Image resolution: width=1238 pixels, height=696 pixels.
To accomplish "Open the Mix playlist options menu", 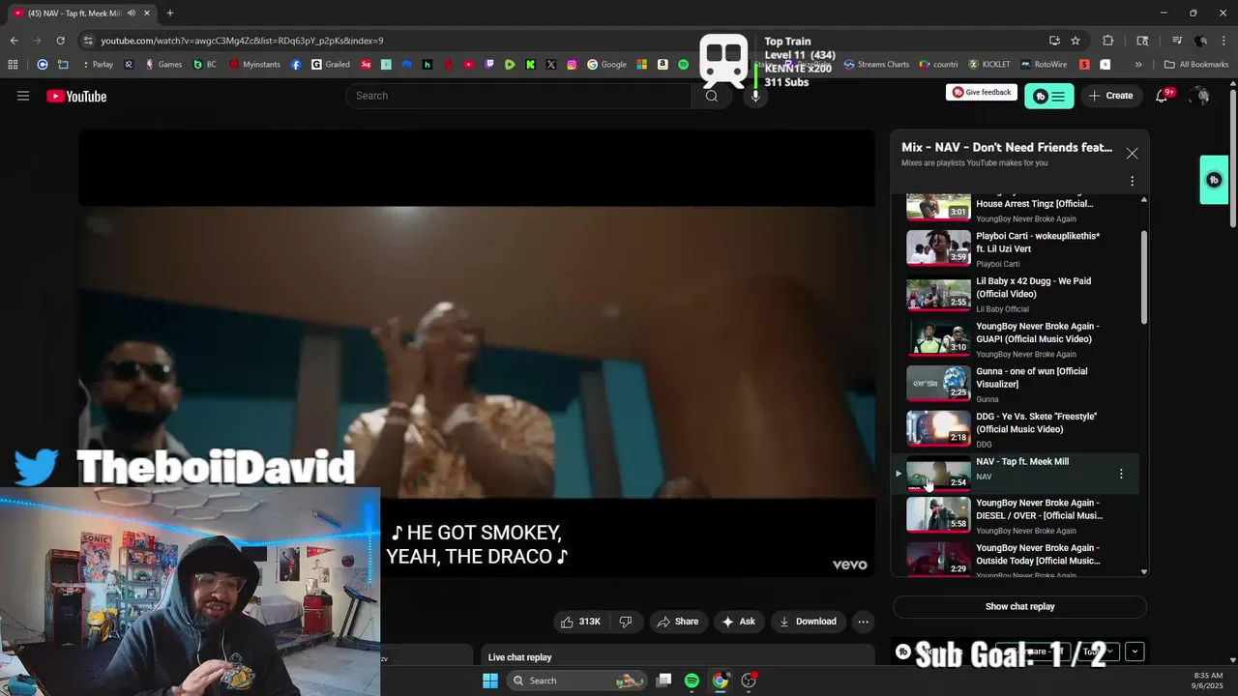I will pyautogui.click(x=1132, y=181).
